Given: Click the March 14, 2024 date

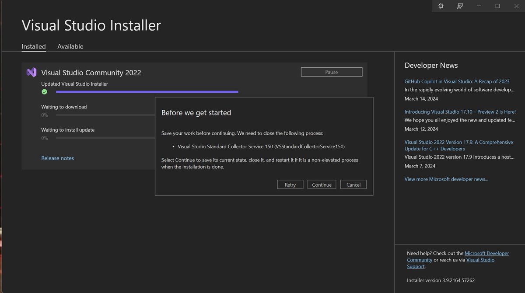Looking at the screenshot, I should (421, 99).
